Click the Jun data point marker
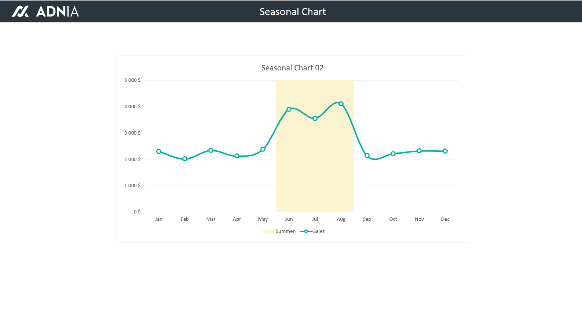 pos(289,109)
